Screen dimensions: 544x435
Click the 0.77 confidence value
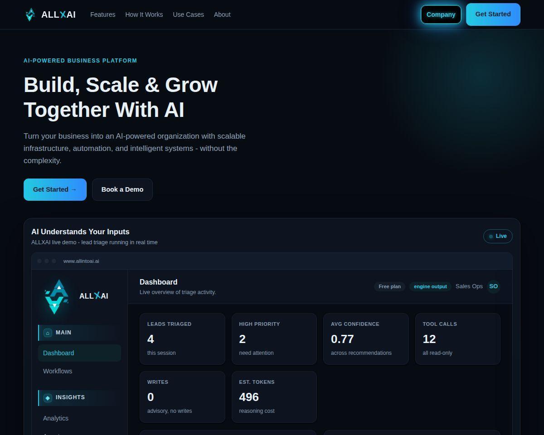click(x=342, y=339)
